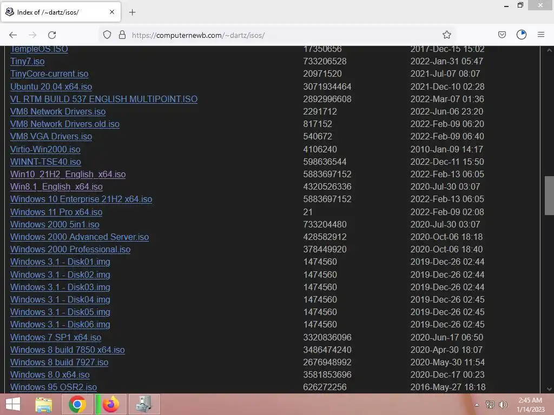Select file size 21 for Windows 11 Pro
The image size is (554, 415).
(x=308, y=212)
